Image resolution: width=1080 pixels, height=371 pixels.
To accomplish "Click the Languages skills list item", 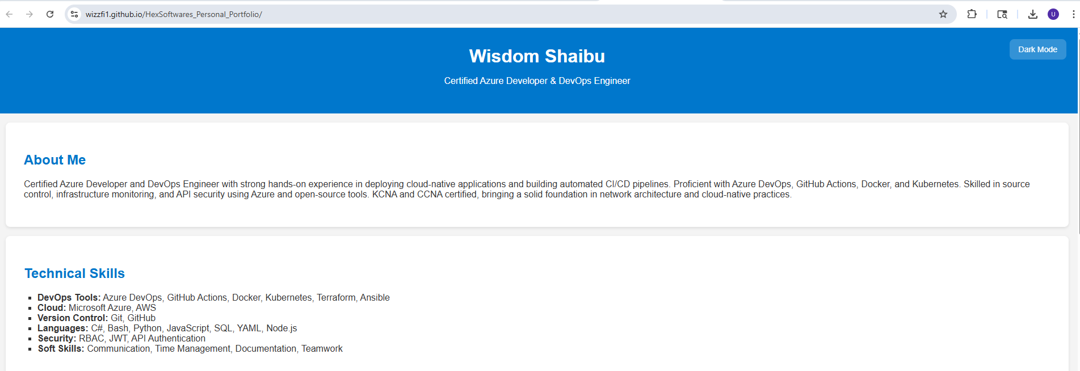I will coord(167,328).
